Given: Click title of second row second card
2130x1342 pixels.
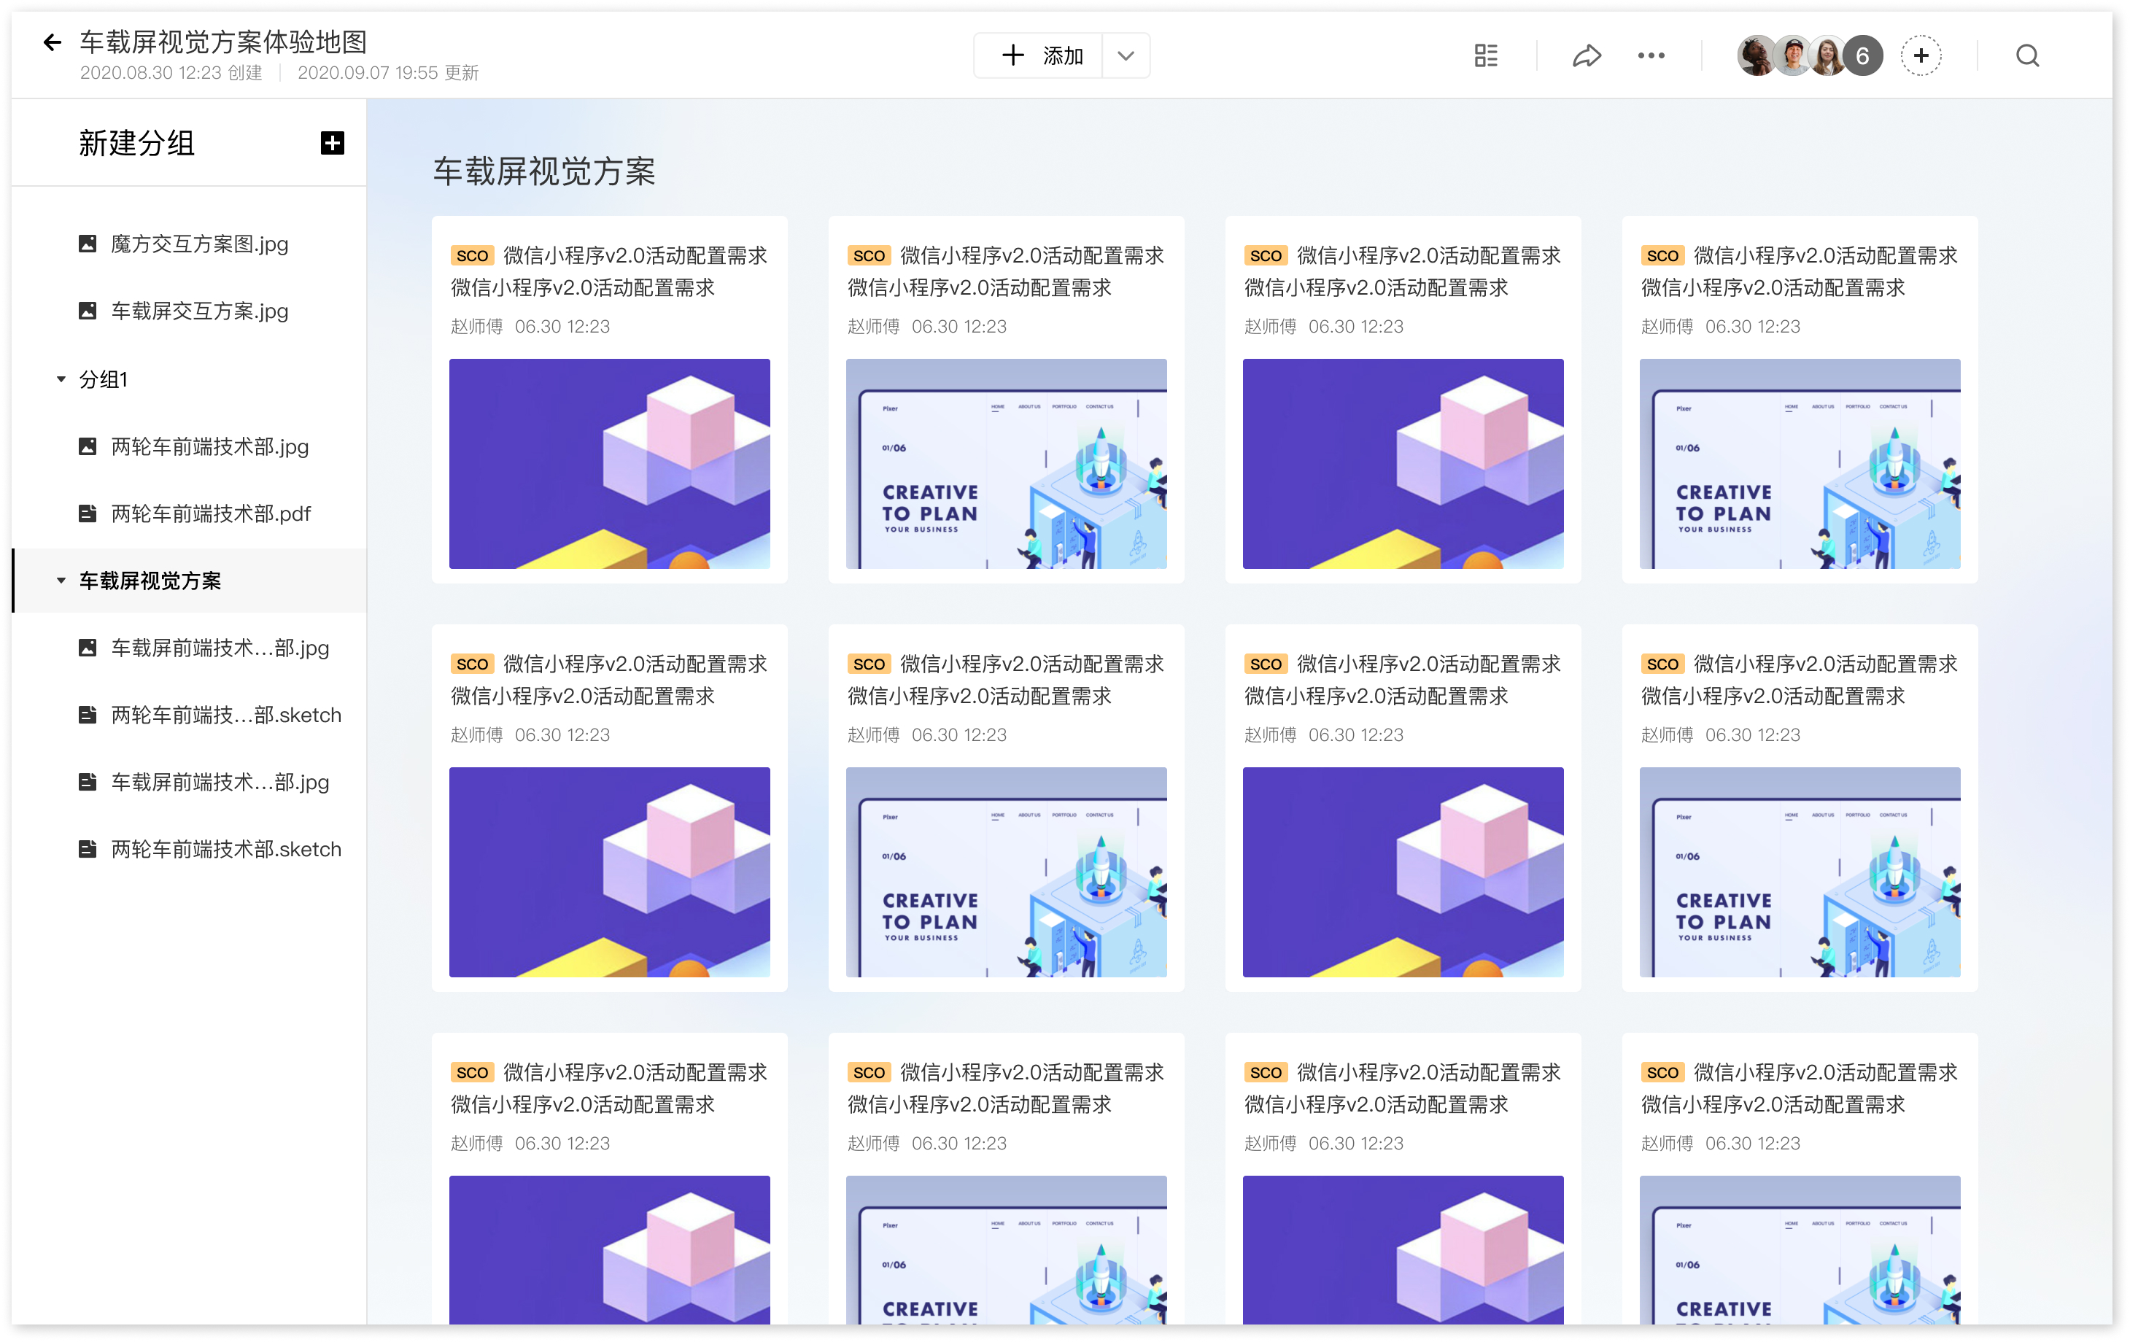Looking at the screenshot, I should pyautogui.click(x=1007, y=680).
